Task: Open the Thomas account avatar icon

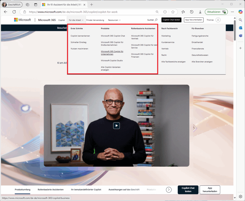Action: point(218,20)
